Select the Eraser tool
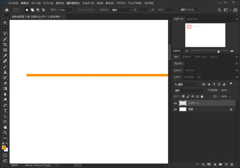Screen dimensions: 240x168 click(5, 83)
